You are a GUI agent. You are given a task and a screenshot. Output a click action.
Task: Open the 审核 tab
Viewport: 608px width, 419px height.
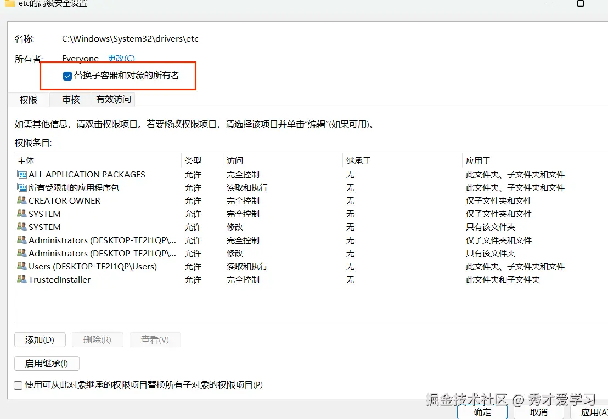point(71,100)
